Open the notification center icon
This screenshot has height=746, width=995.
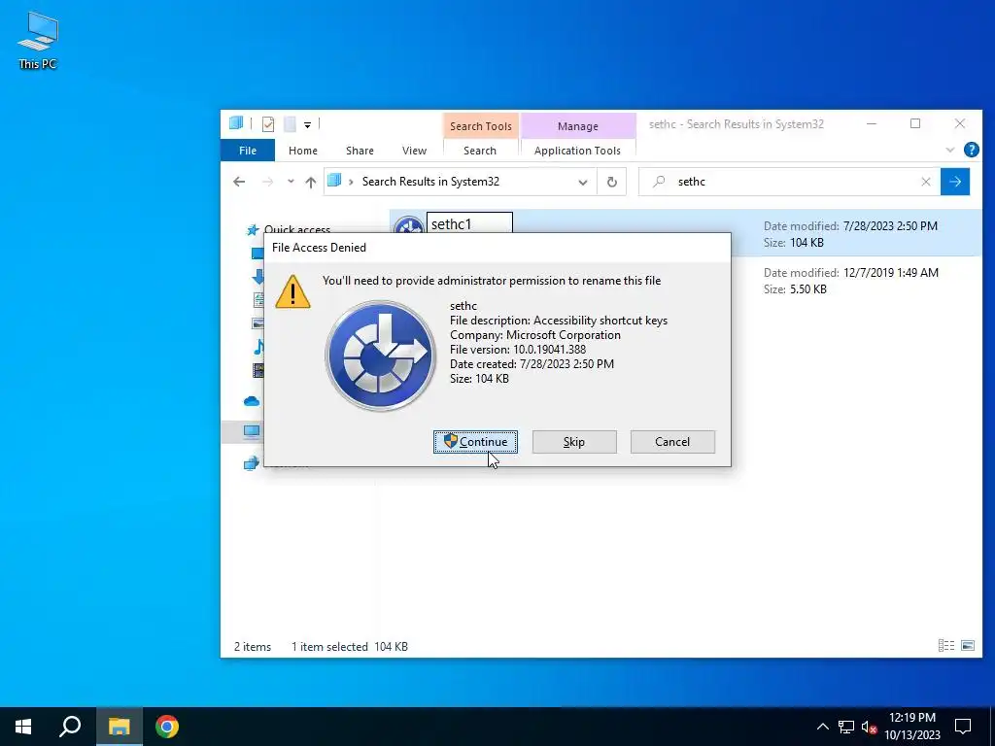click(963, 727)
